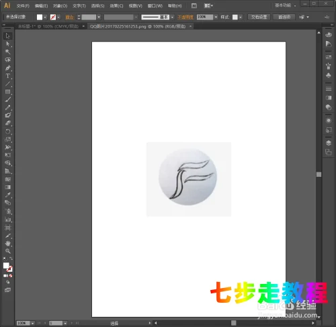Open brush definition 基本 dropdown
The height and width of the screenshot is (327, 336).
[172, 17]
